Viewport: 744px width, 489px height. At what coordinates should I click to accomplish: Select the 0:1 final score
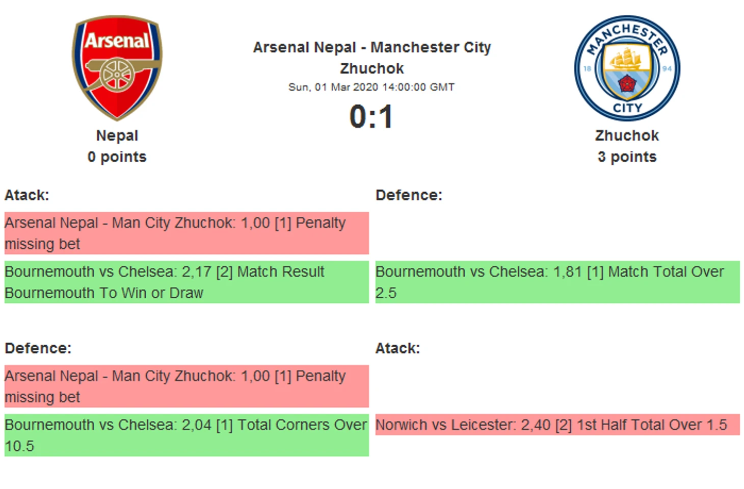pyautogui.click(x=371, y=117)
